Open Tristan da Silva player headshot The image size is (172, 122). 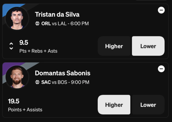pos(17,18)
